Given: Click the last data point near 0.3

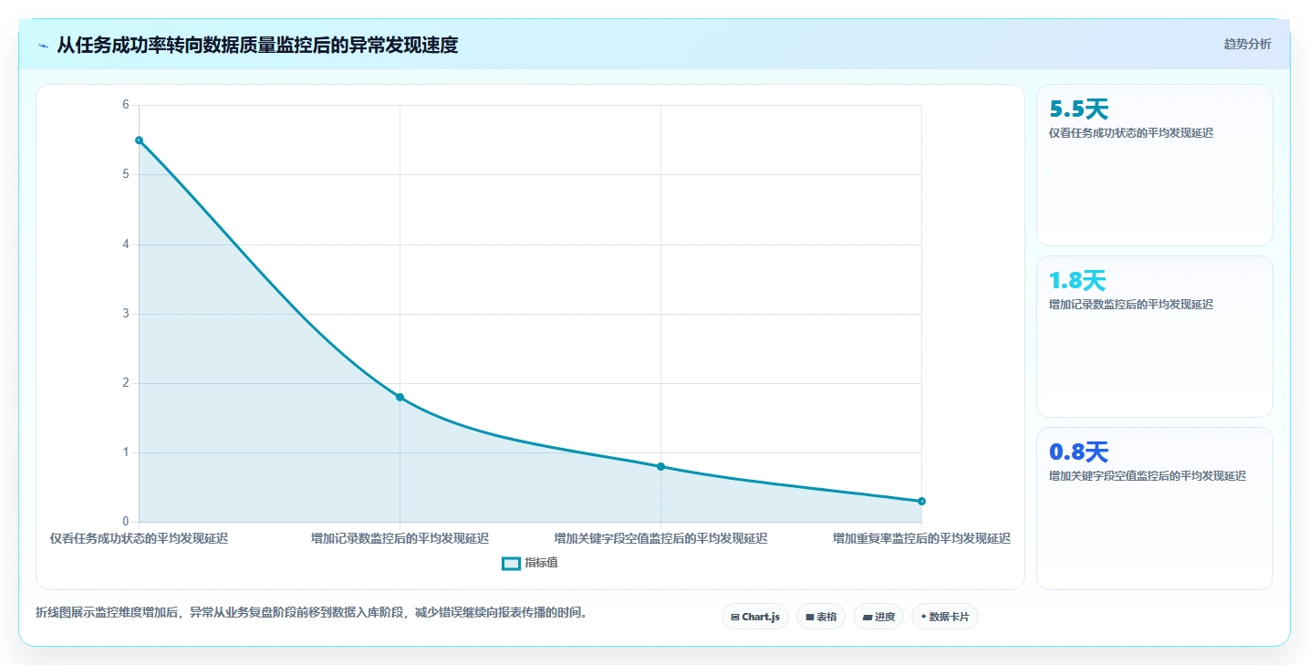Looking at the screenshot, I should 921,501.
